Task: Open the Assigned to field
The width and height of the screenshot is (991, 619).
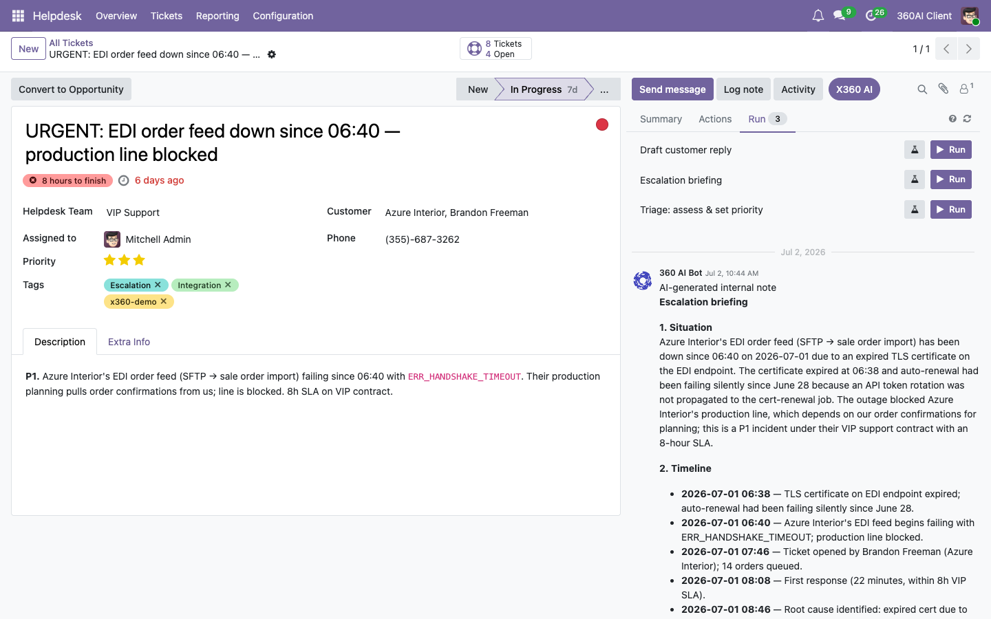Action: [207, 239]
